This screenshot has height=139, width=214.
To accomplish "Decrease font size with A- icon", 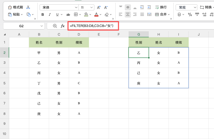I will click(106, 7).
